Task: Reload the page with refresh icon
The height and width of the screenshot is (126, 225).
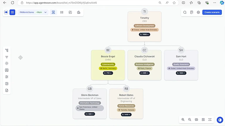Action: click(x=13, y=3)
